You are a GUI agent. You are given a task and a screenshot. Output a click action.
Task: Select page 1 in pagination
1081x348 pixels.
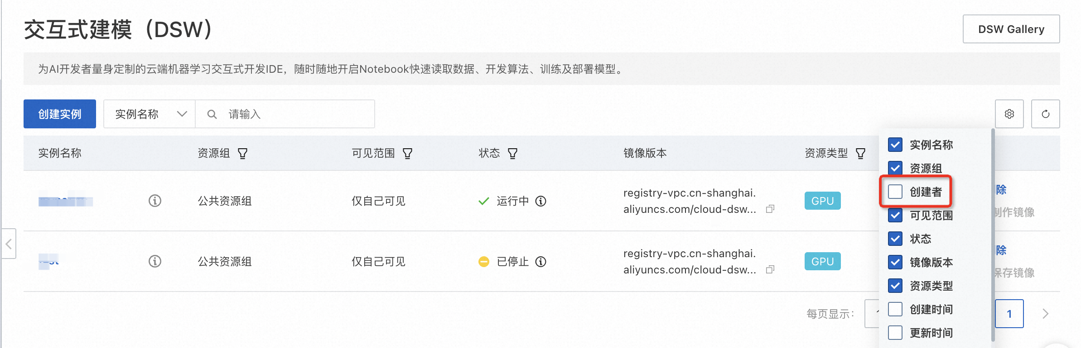tap(1009, 314)
